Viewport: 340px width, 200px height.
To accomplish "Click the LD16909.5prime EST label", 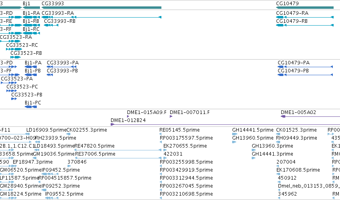I will (46, 130).
